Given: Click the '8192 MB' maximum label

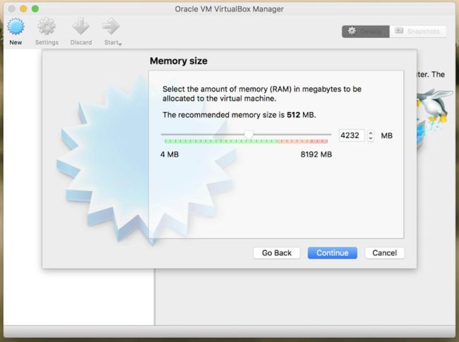Looking at the screenshot, I should [316, 154].
